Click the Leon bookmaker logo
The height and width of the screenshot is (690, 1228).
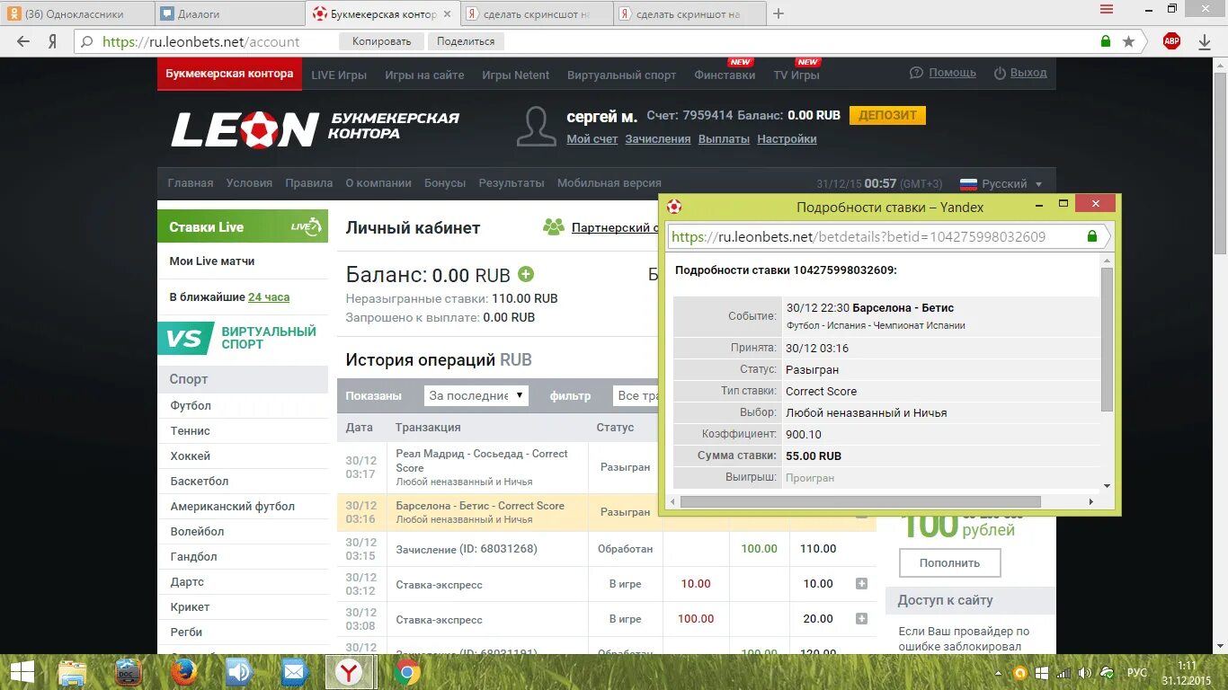click(x=315, y=129)
